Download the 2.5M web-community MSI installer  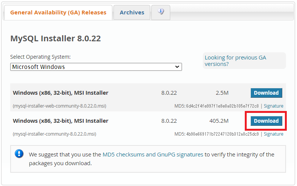(x=266, y=93)
